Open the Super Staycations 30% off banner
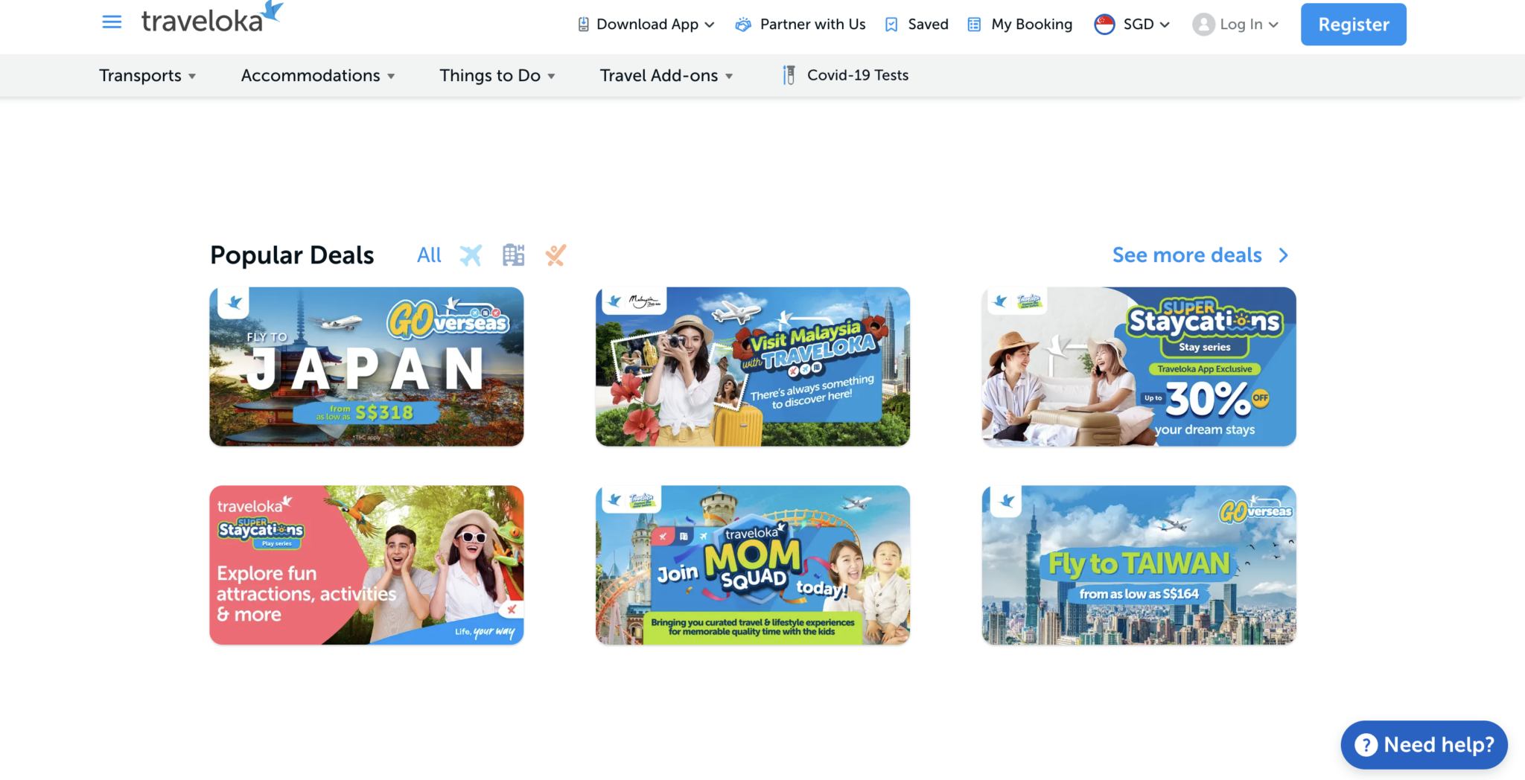Image resolution: width=1525 pixels, height=780 pixels. coord(1139,367)
